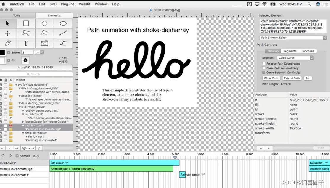Select the camera image tool

pos(44,43)
